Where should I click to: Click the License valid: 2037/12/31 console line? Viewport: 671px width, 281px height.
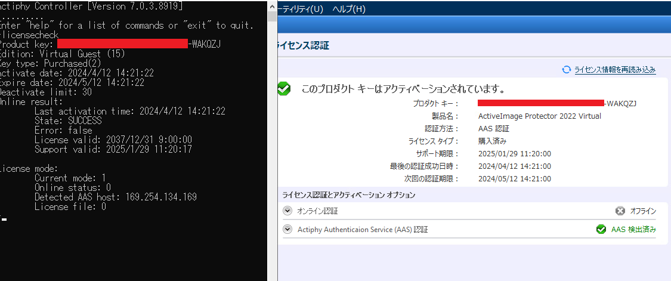click(x=113, y=140)
